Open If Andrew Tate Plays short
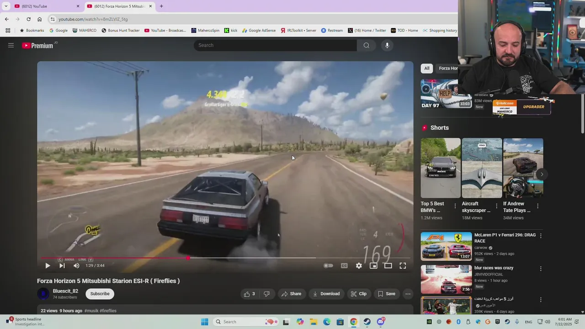Viewport: 585px width, 329px height. (523, 168)
